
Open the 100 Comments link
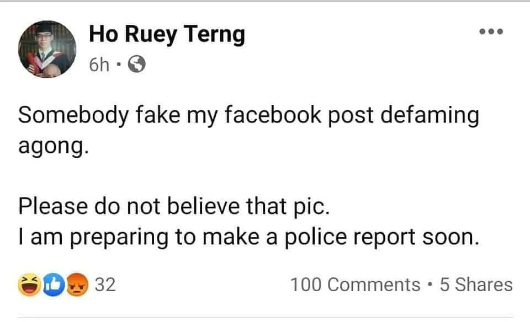coord(355,285)
